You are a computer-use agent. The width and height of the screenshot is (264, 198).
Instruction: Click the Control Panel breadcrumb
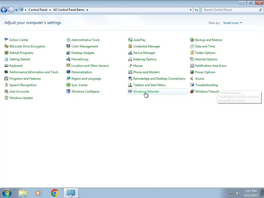point(38,10)
